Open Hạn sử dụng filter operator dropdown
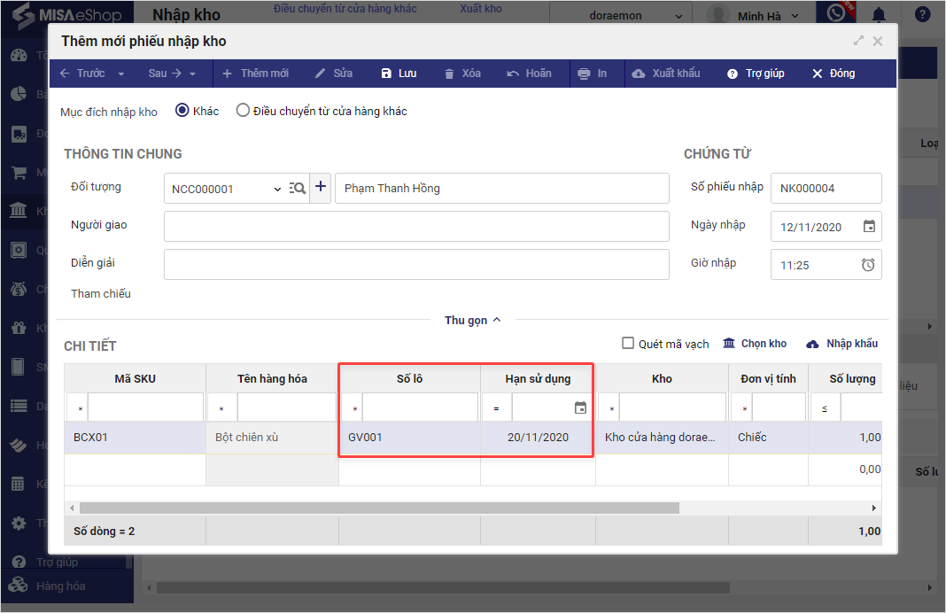 pos(497,408)
